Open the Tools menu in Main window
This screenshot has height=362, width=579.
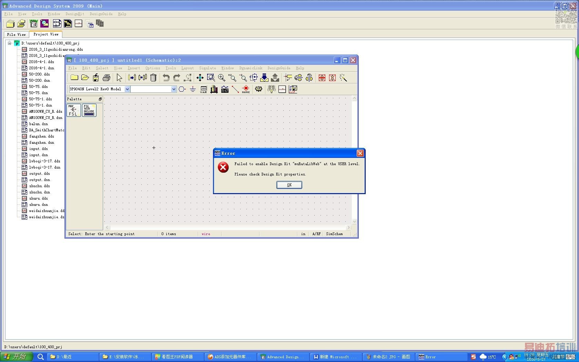click(x=37, y=14)
